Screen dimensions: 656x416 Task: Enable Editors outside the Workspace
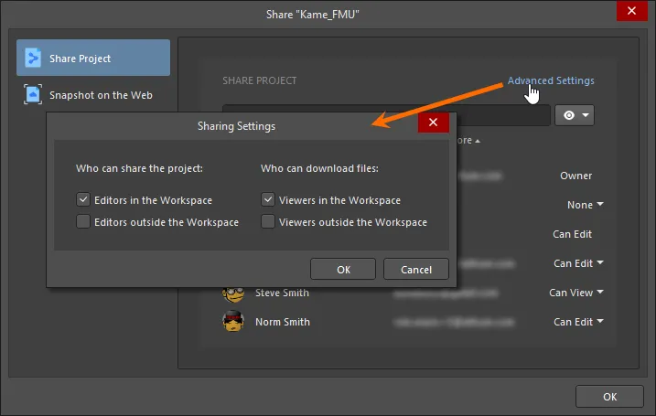click(x=83, y=221)
